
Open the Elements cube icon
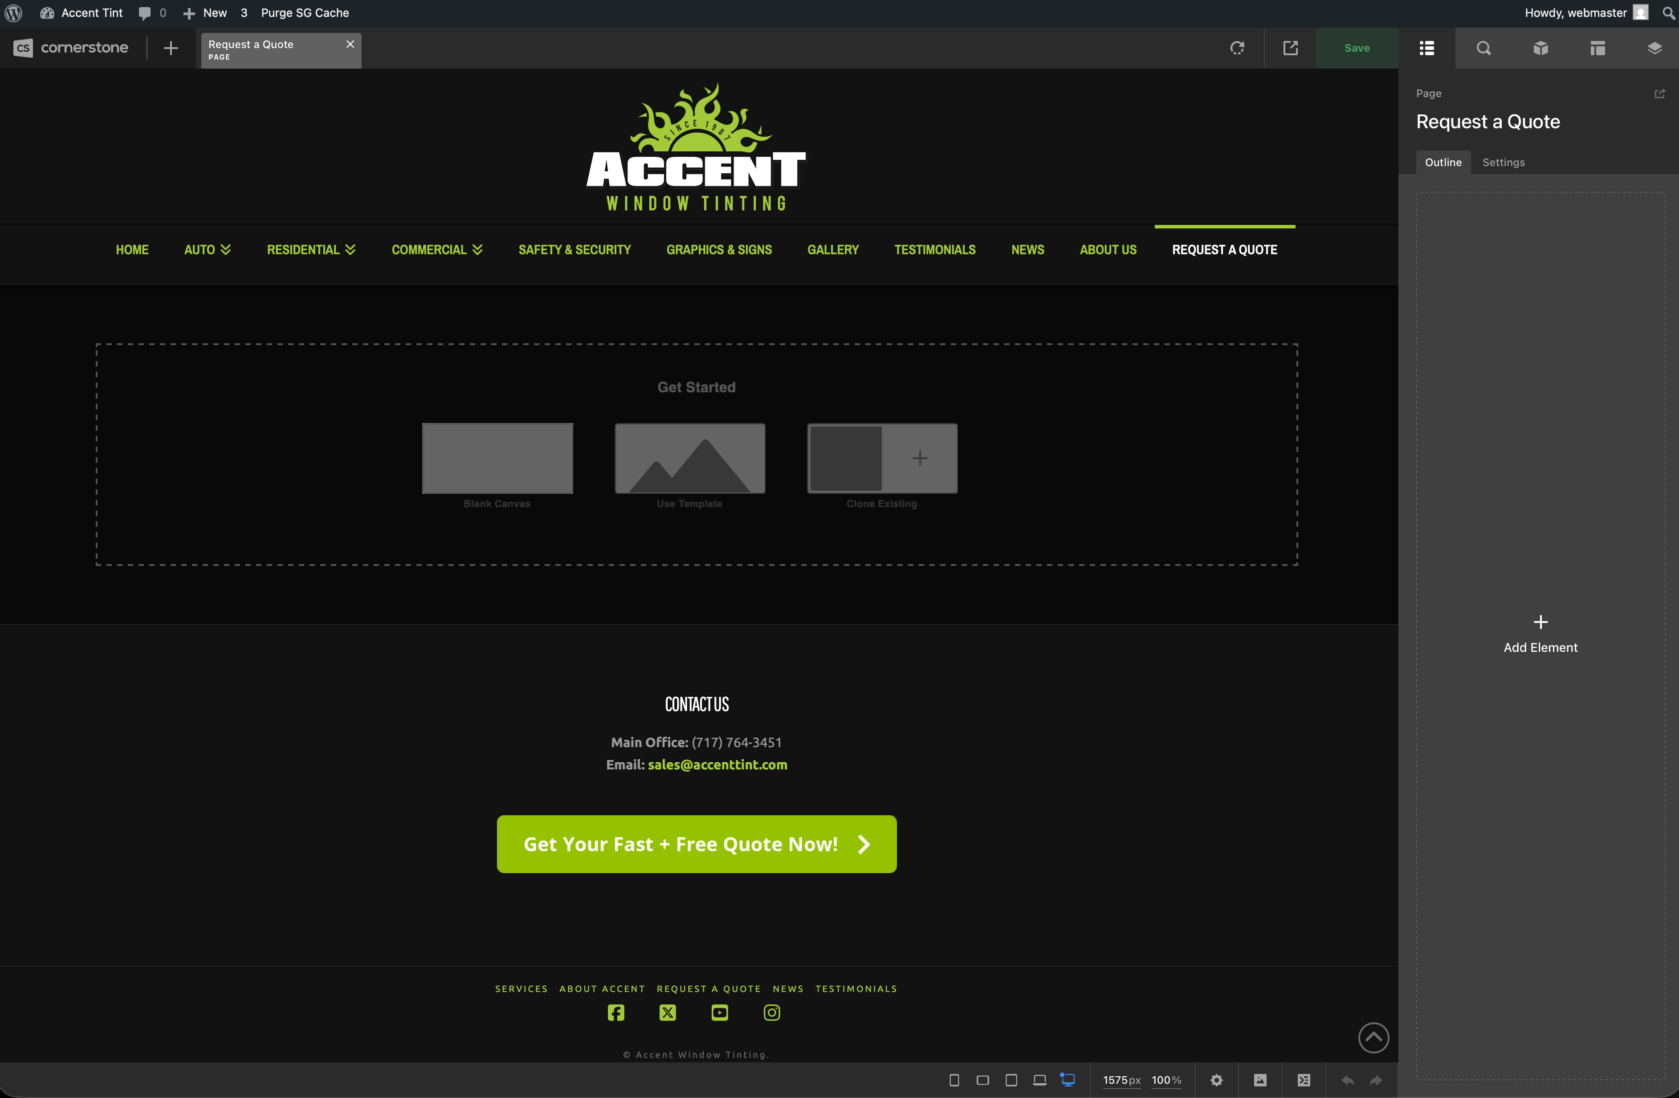coord(1541,48)
